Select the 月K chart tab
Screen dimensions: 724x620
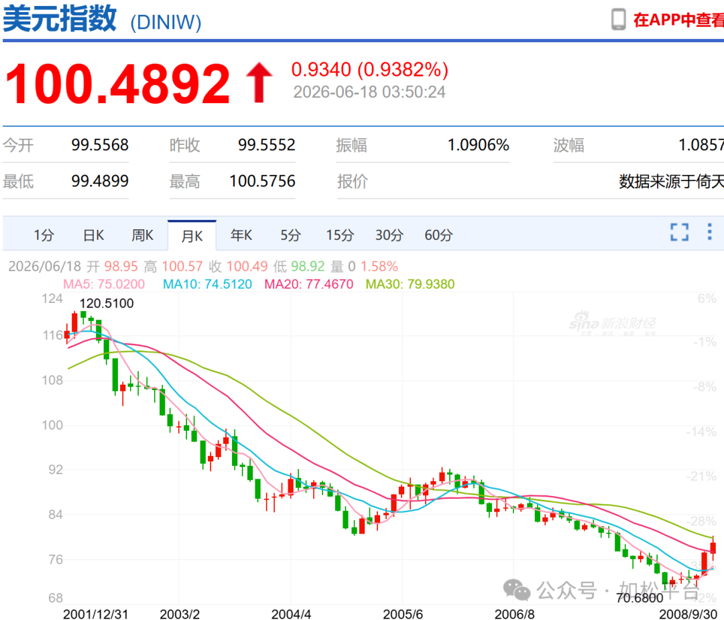pyautogui.click(x=192, y=236)
